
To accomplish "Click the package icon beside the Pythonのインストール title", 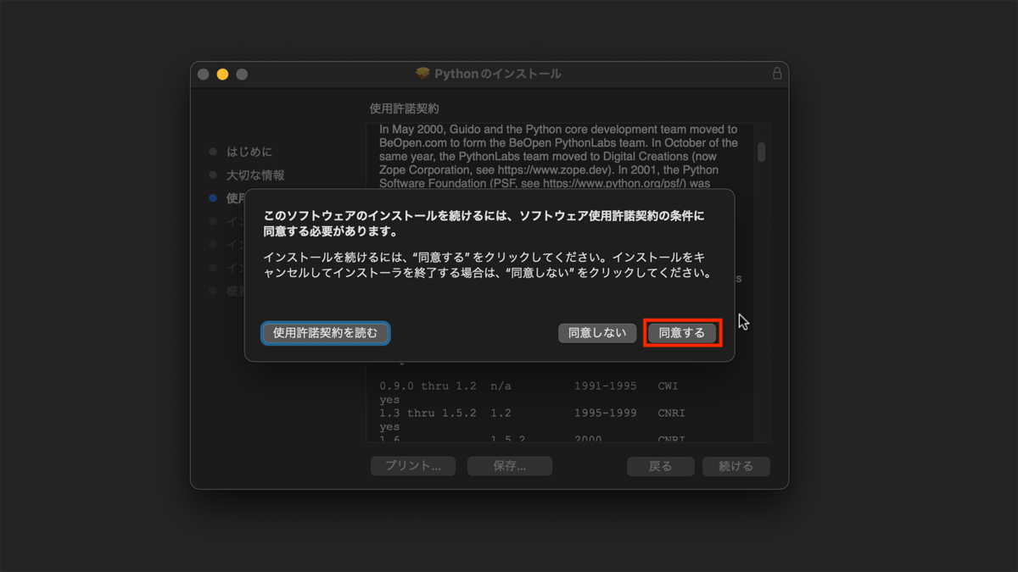I will tap(423, 74).
